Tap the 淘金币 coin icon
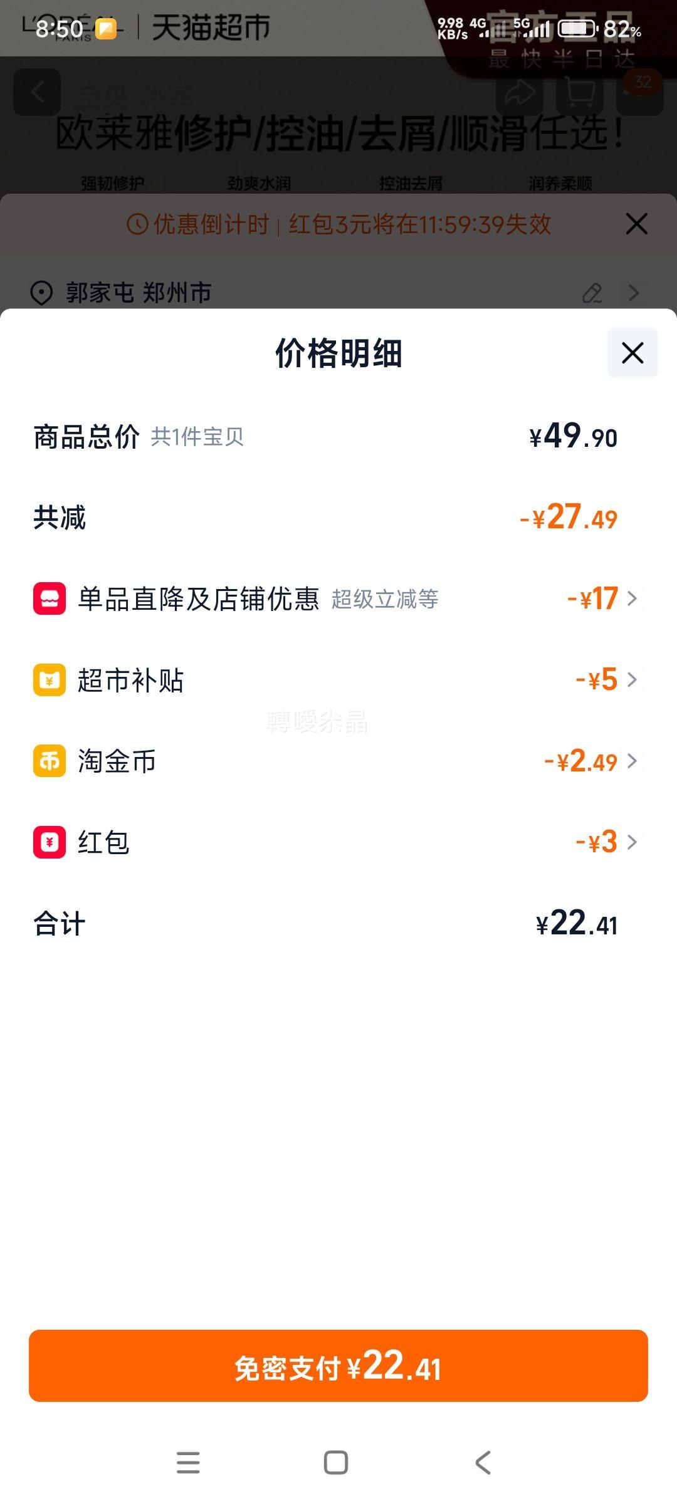 click(50, 761)
